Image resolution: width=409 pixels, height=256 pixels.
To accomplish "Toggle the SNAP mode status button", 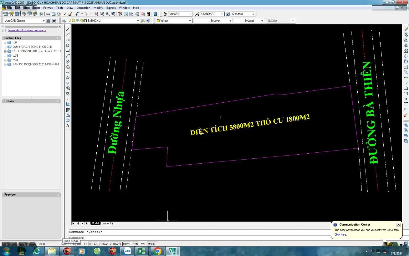I will point(63,244).
